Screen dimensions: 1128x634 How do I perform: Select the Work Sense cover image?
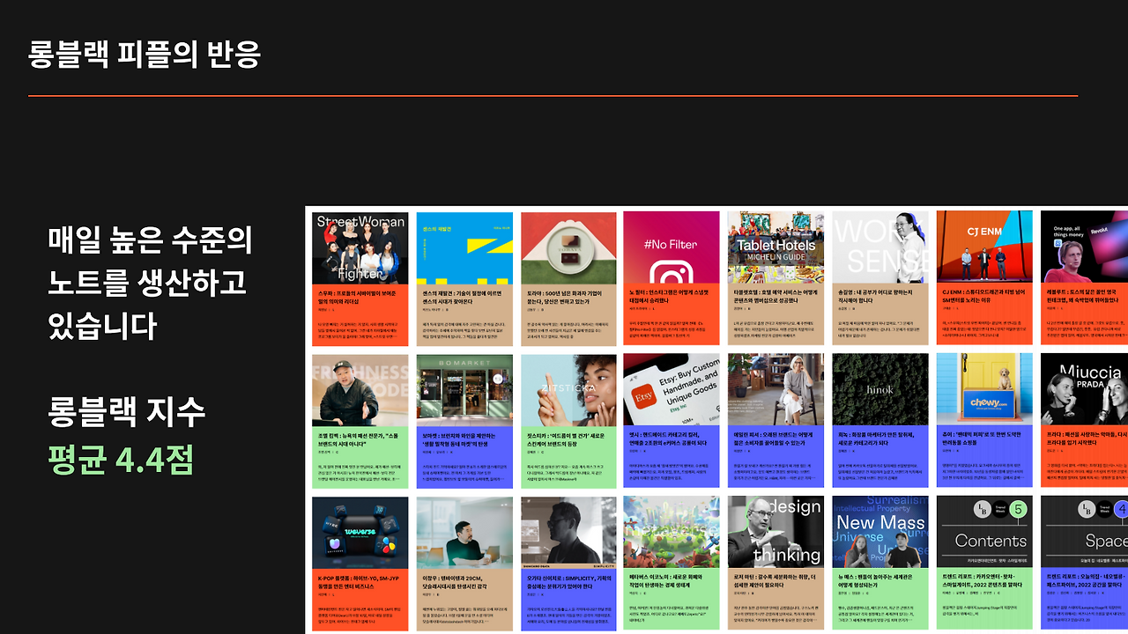(880, 247)
